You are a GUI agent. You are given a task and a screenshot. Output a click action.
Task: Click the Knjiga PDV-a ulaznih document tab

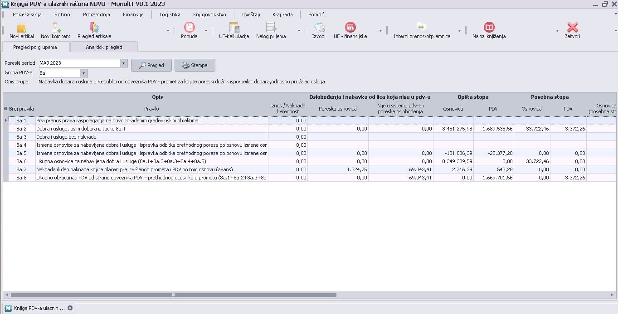click(38, 308)
